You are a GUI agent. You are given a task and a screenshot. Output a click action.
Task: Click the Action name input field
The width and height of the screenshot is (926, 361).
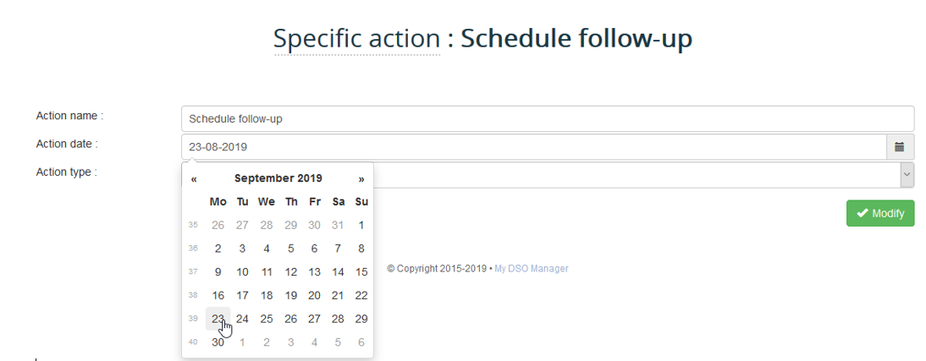[x=547, y=119]
